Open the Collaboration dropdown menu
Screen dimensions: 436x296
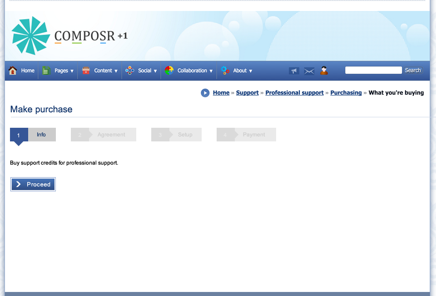coord(195,70)
